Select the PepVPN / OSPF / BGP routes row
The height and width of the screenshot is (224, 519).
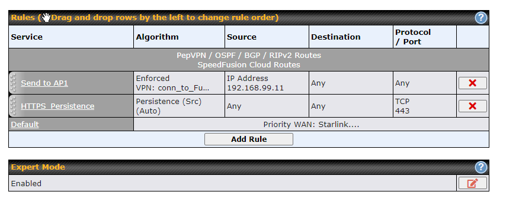pos(249,60)
